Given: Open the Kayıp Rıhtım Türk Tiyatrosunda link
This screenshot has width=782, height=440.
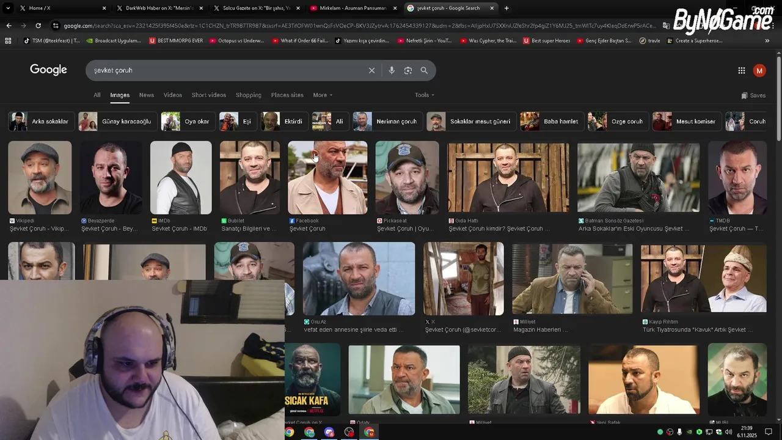Looking at the screenshot, I should [697, 329].
